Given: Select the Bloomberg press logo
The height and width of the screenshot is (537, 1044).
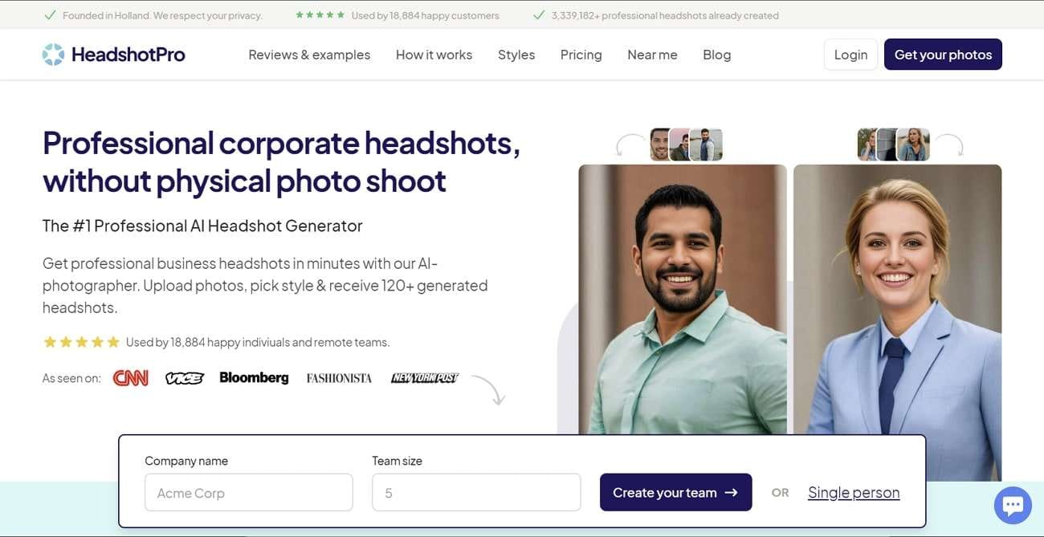Looking at the screenshot, I should click(x=254, y=377).
